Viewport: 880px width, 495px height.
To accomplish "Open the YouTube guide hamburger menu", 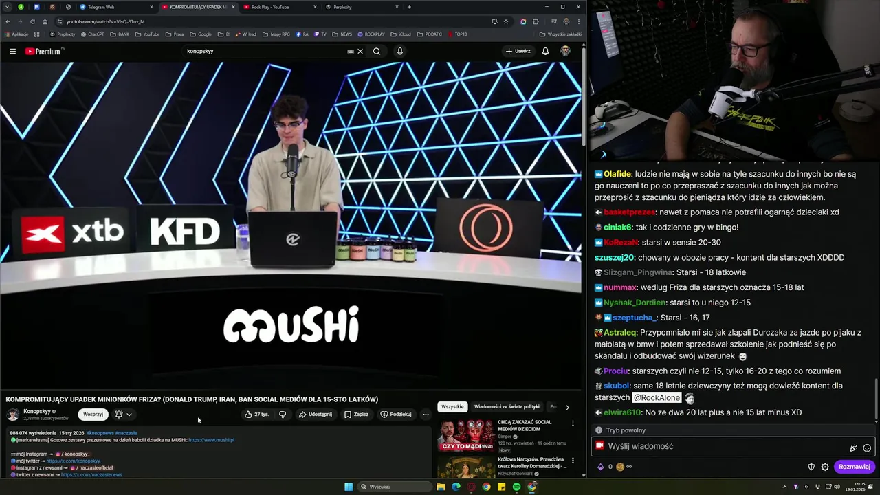I will pyautogui.click(x=12, y=51).
